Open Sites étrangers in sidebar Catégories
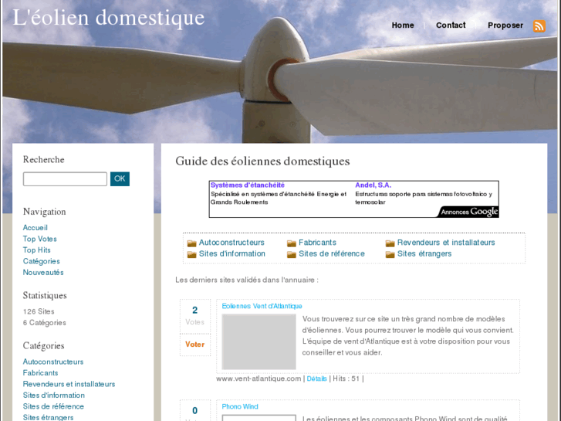561x421 pixels. click(48, 417)
